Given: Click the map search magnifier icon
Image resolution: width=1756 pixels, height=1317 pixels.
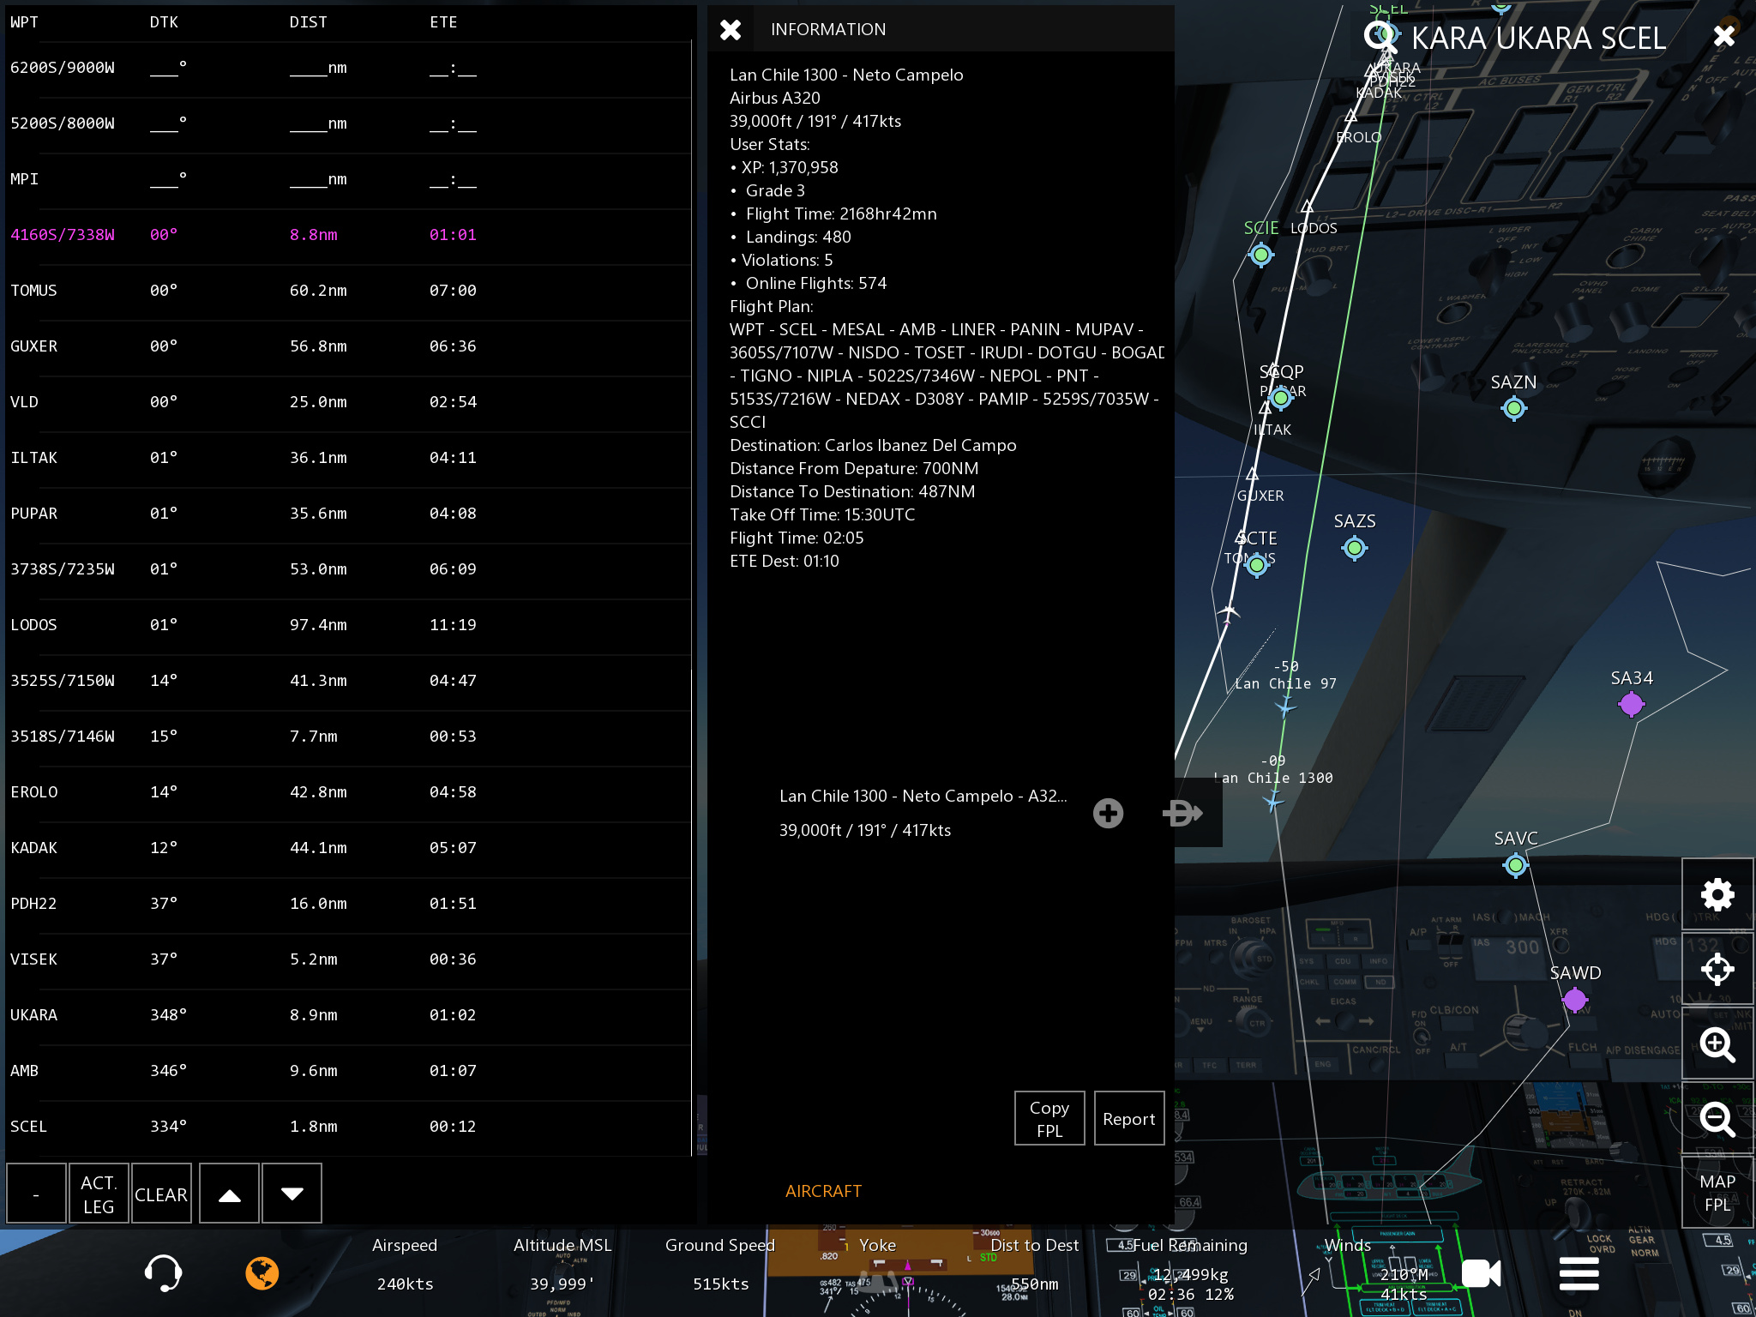Looking at the screenshot, I should (1380, 37).
